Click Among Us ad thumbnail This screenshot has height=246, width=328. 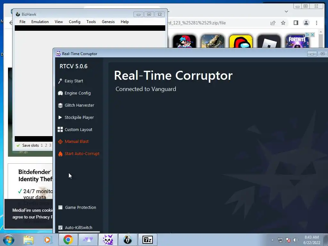click(241, 41)
